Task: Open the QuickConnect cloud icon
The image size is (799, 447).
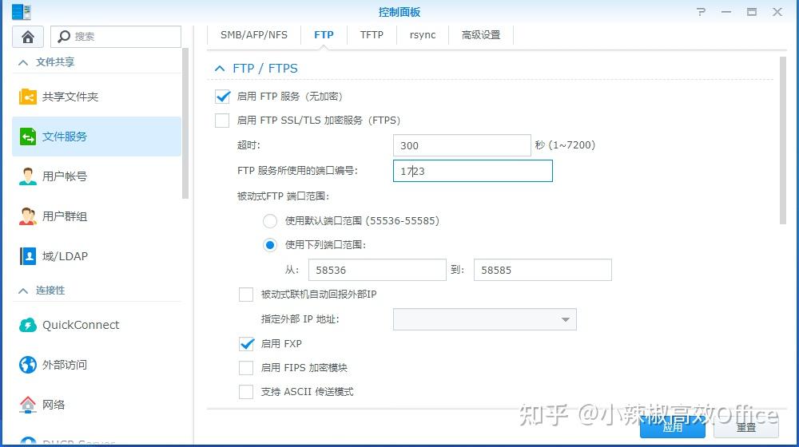Action: pyautogui.click(x=27, y=325)
